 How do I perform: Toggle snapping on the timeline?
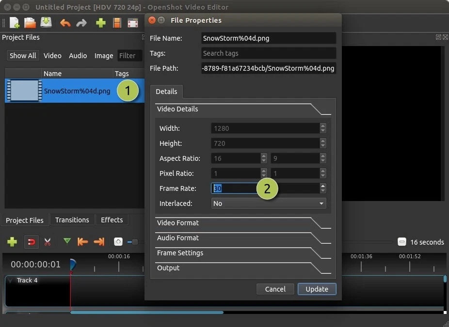tap(31, 242)
